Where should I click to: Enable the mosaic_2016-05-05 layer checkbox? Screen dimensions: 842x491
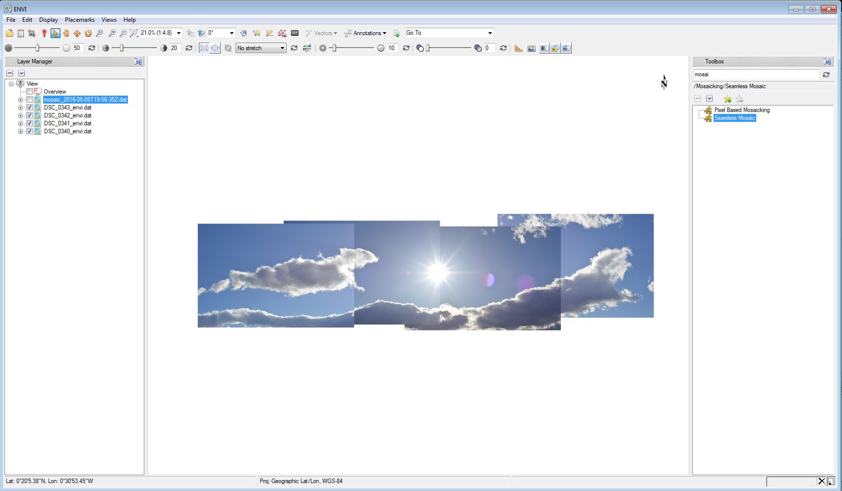tap(29, 100)
